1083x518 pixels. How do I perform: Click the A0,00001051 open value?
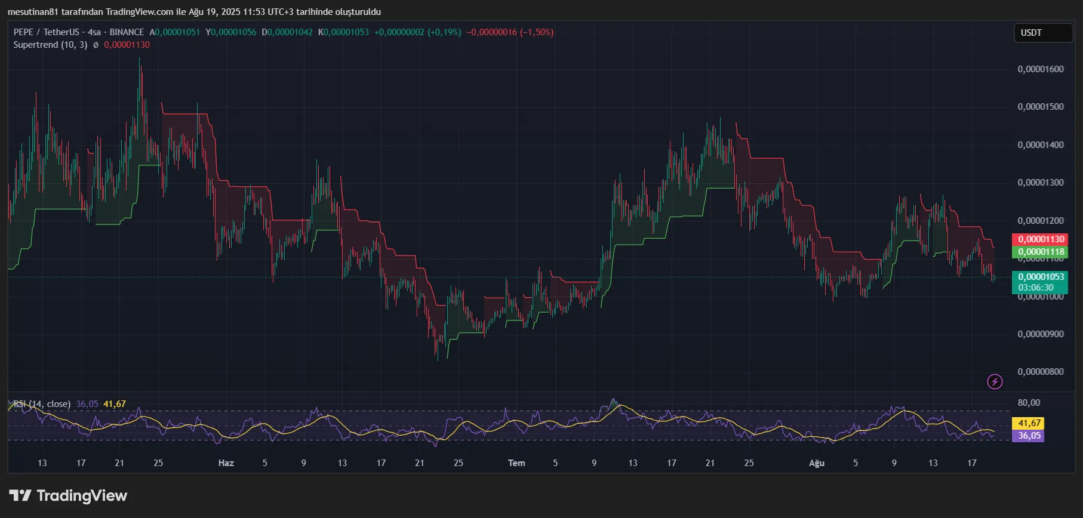pos(175,32)
